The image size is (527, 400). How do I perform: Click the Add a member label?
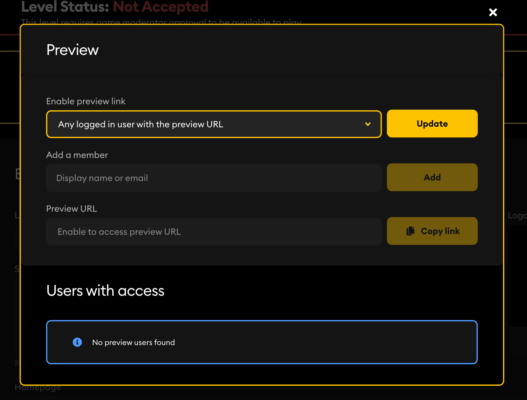tap(77, 155)
